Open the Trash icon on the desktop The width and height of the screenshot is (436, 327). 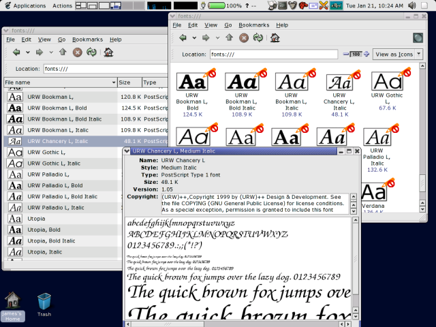coord(44,305)
